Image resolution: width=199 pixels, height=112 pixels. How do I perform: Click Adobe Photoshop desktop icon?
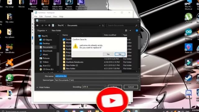tap(69, 5)
